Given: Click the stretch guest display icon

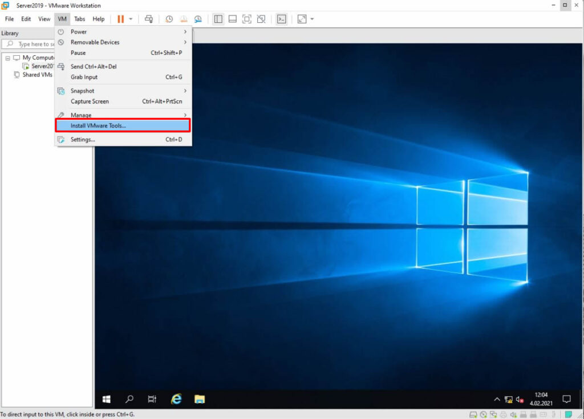Looking at the screenshot, I should (x=302, y=19).
